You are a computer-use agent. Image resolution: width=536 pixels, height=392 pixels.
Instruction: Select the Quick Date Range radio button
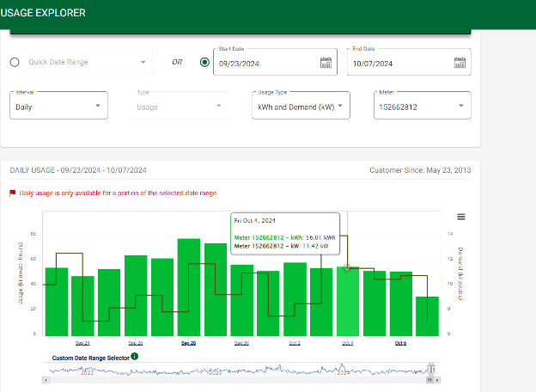tap(15, 62)
